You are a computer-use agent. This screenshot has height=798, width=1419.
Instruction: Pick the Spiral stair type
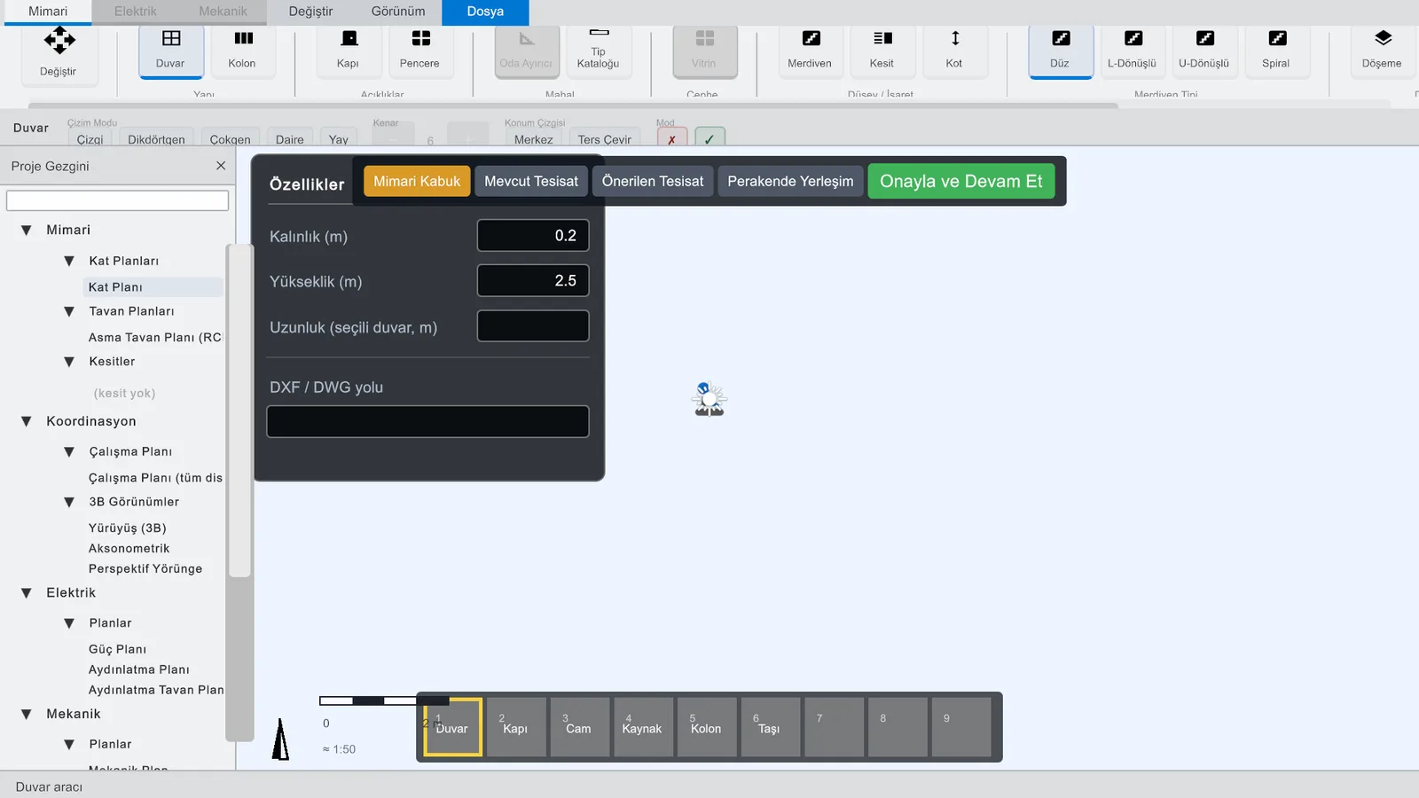point(1276,51)
